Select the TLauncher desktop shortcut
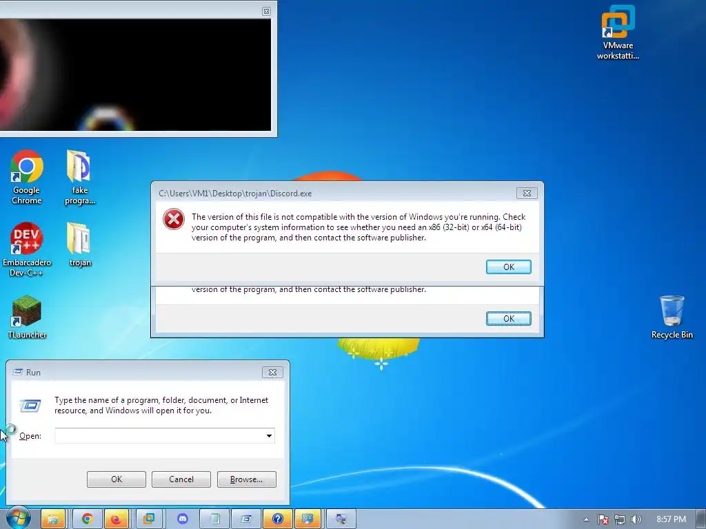The height and width of the screenshot is (529, 706). coord(27,317)
